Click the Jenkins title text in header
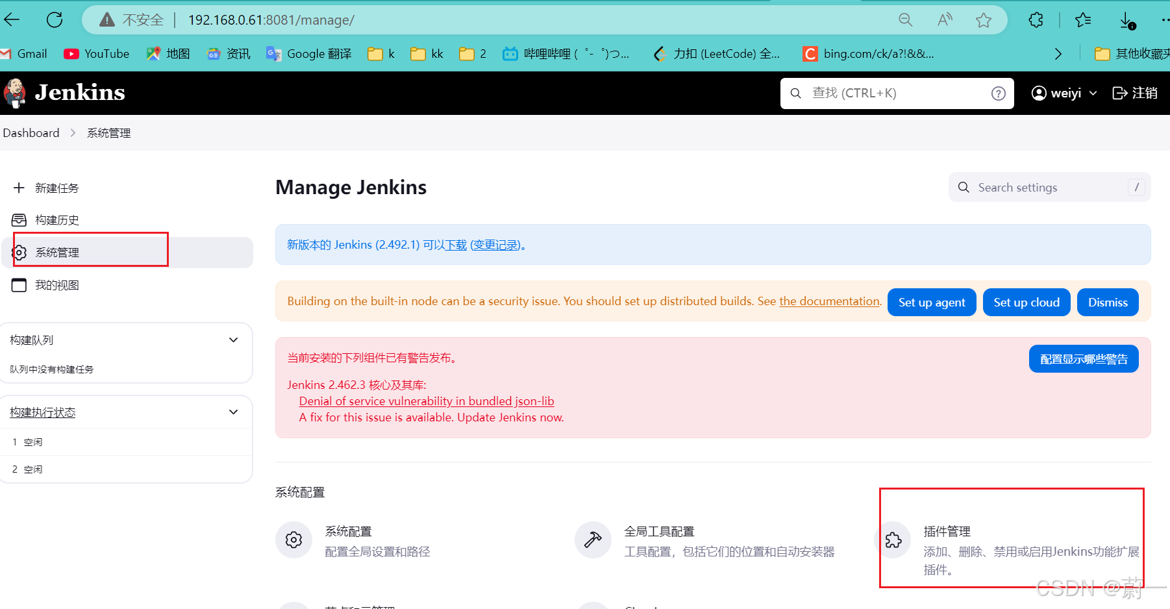This screenshot has width=1170, height=609. coord(80,93)
